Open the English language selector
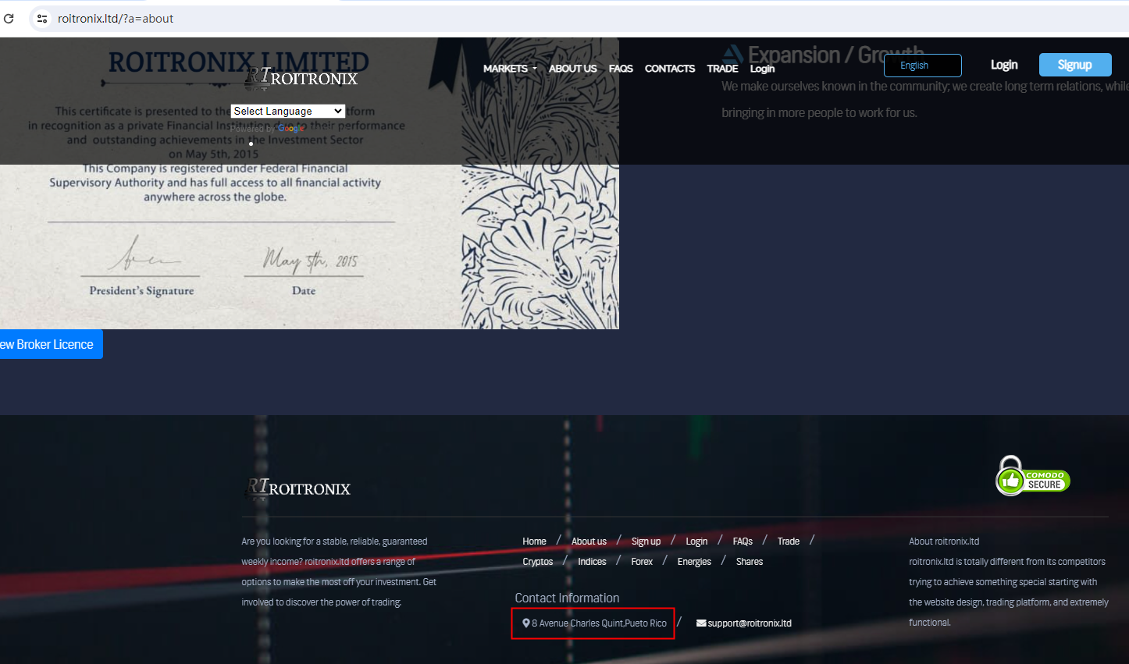The image size is (1129, 664). (x=923, y=66)
